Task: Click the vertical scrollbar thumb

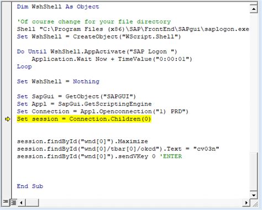Action: pyautogui.click(x=254, y=172)
